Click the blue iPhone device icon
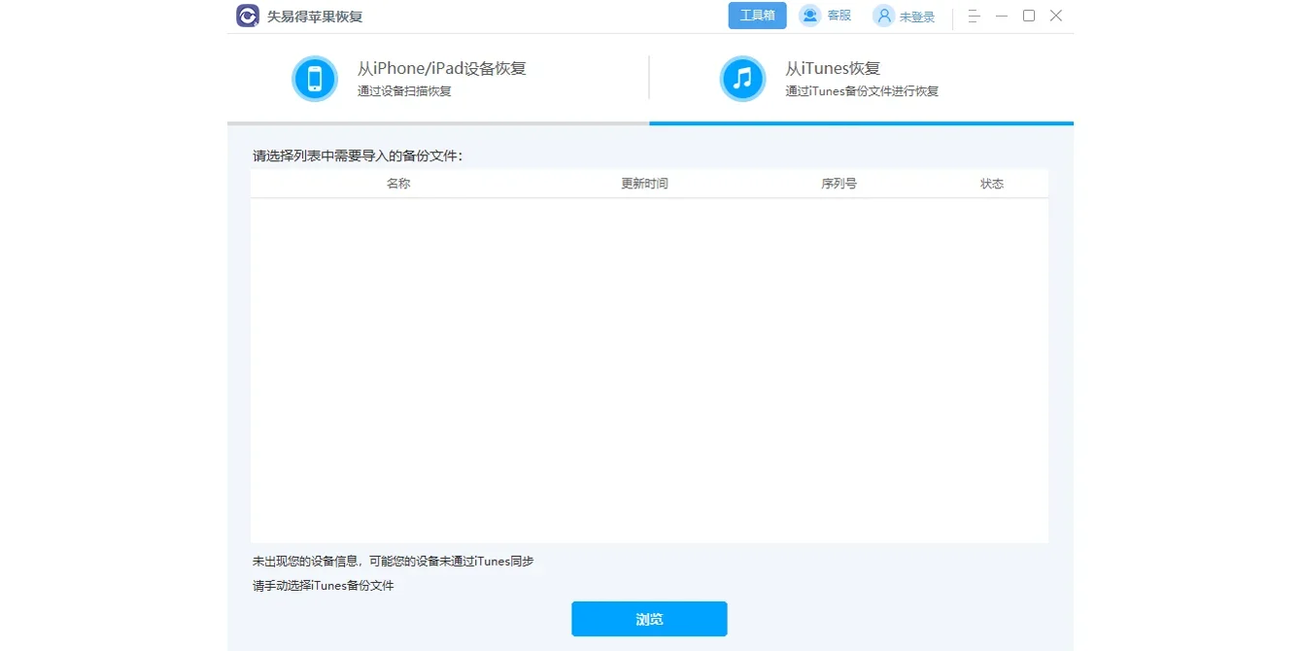This screenshot has height=651, width=1302. tap(315, 79)
